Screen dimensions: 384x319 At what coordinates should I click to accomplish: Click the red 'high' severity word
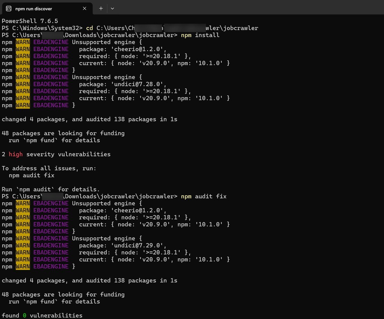click(16, 154)
